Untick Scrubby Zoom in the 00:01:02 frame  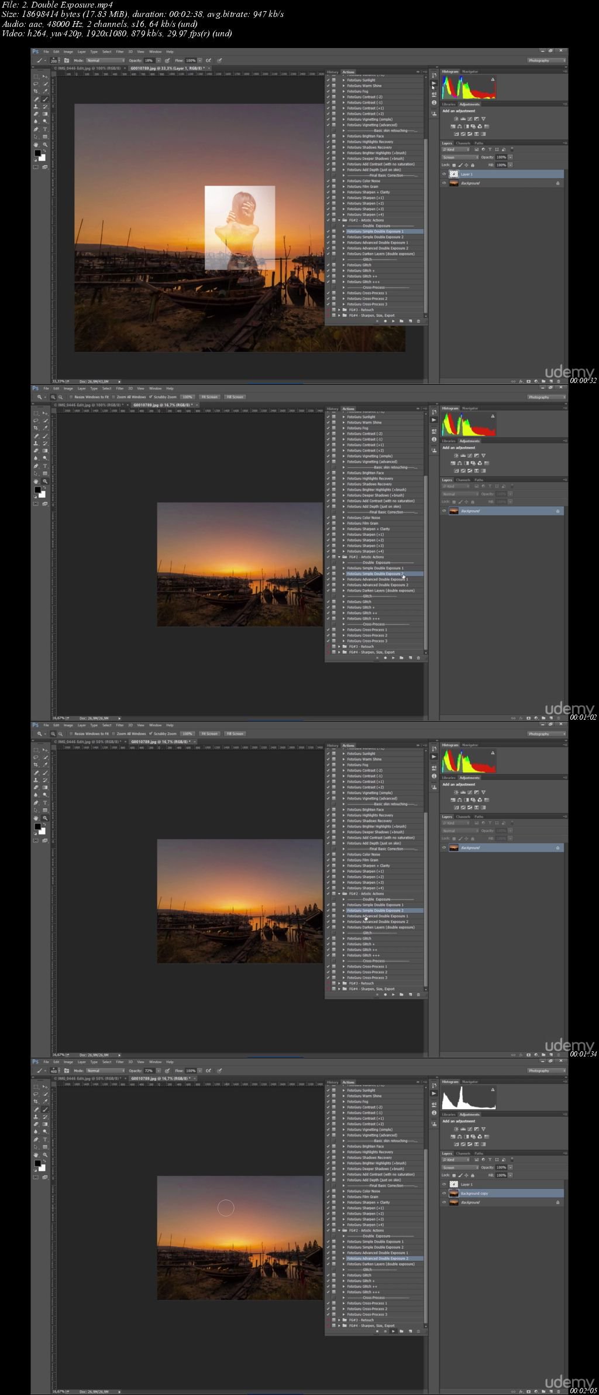point(151,396)
